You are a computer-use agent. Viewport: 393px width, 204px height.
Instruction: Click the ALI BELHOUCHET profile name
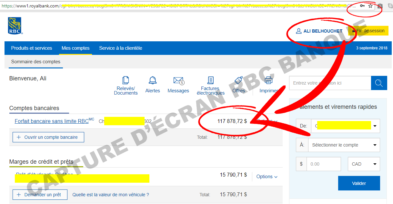[323, 31]
